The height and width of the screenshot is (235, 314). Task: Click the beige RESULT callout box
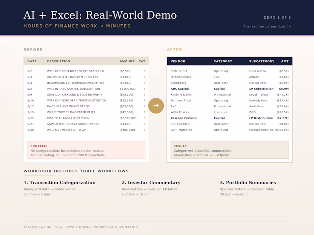tap(230, 150)
